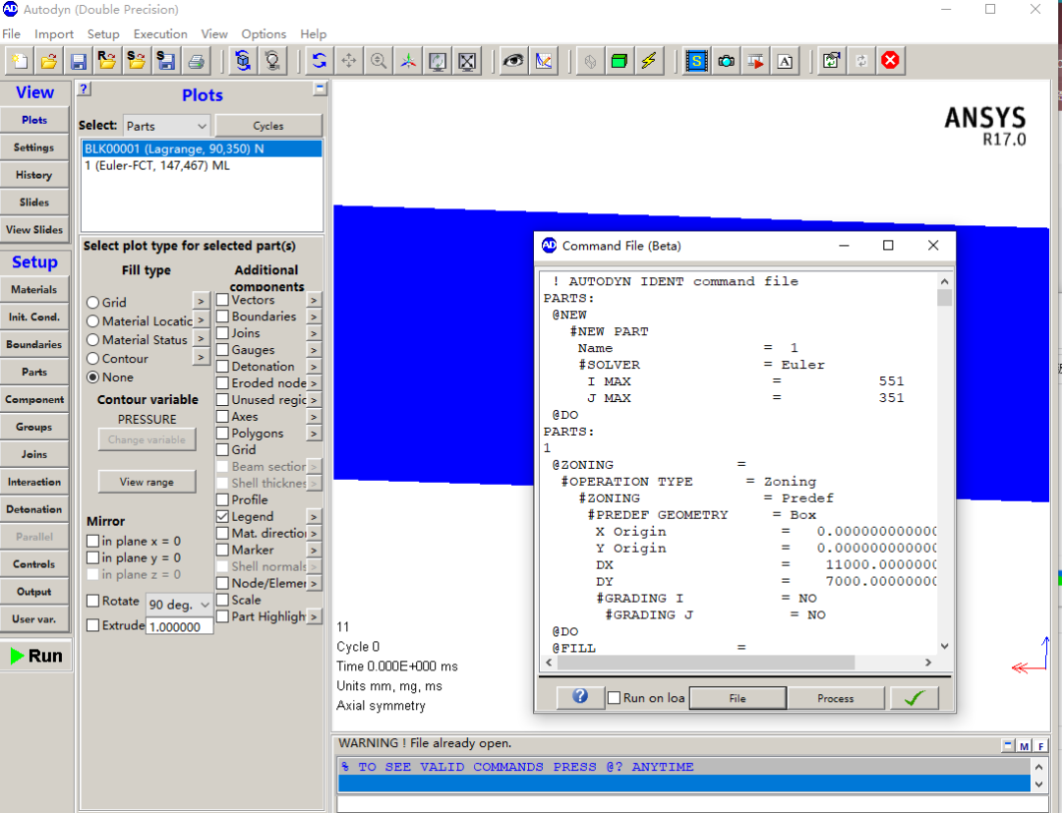Viewport: 1062px width, 813px height.
Task: Open the Setup menu
Action: (x=103, y=33)
